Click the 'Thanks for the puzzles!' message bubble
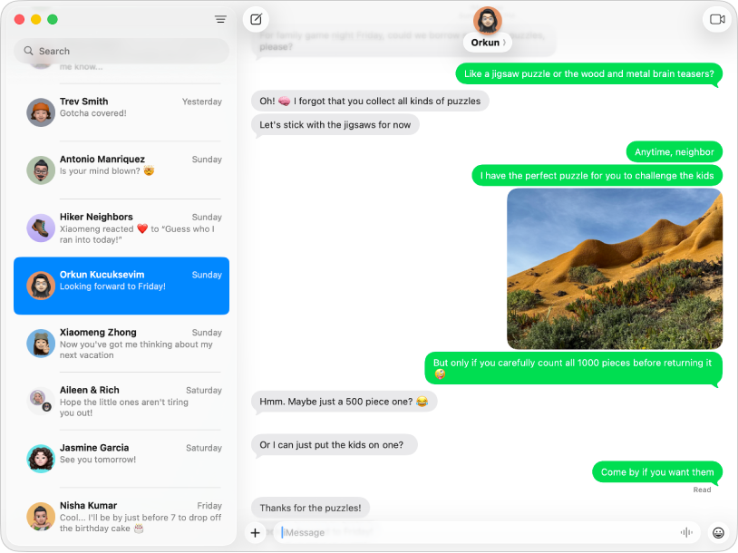Viewport: 738px width, 553px height. [x=310, y=508]
